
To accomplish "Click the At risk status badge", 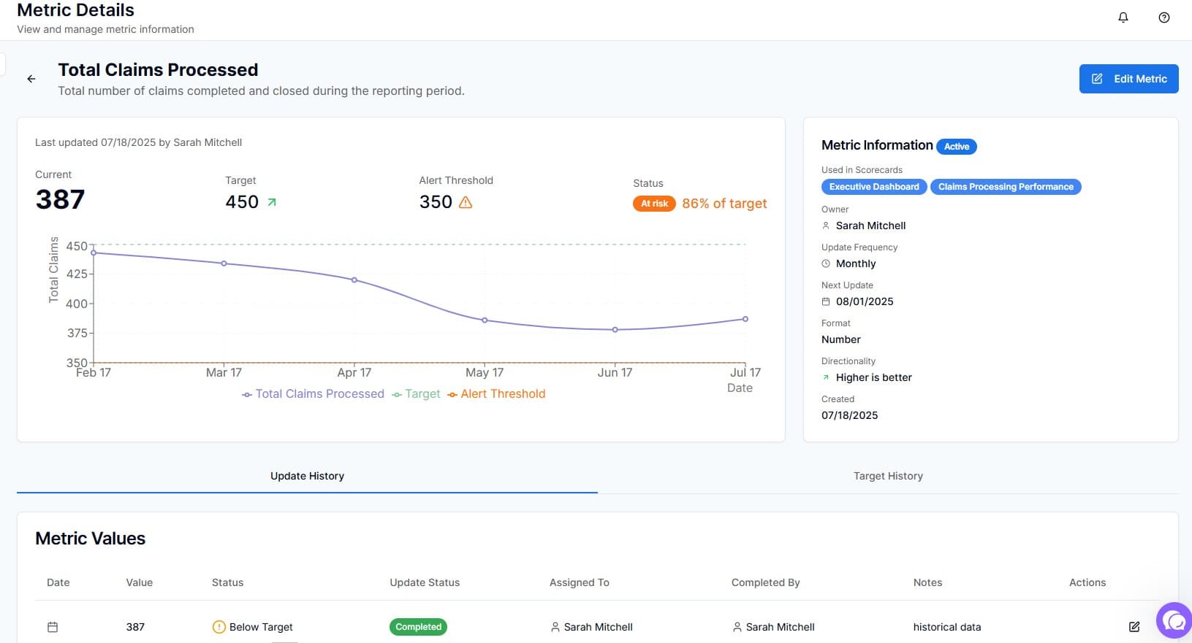I will 654,204.
